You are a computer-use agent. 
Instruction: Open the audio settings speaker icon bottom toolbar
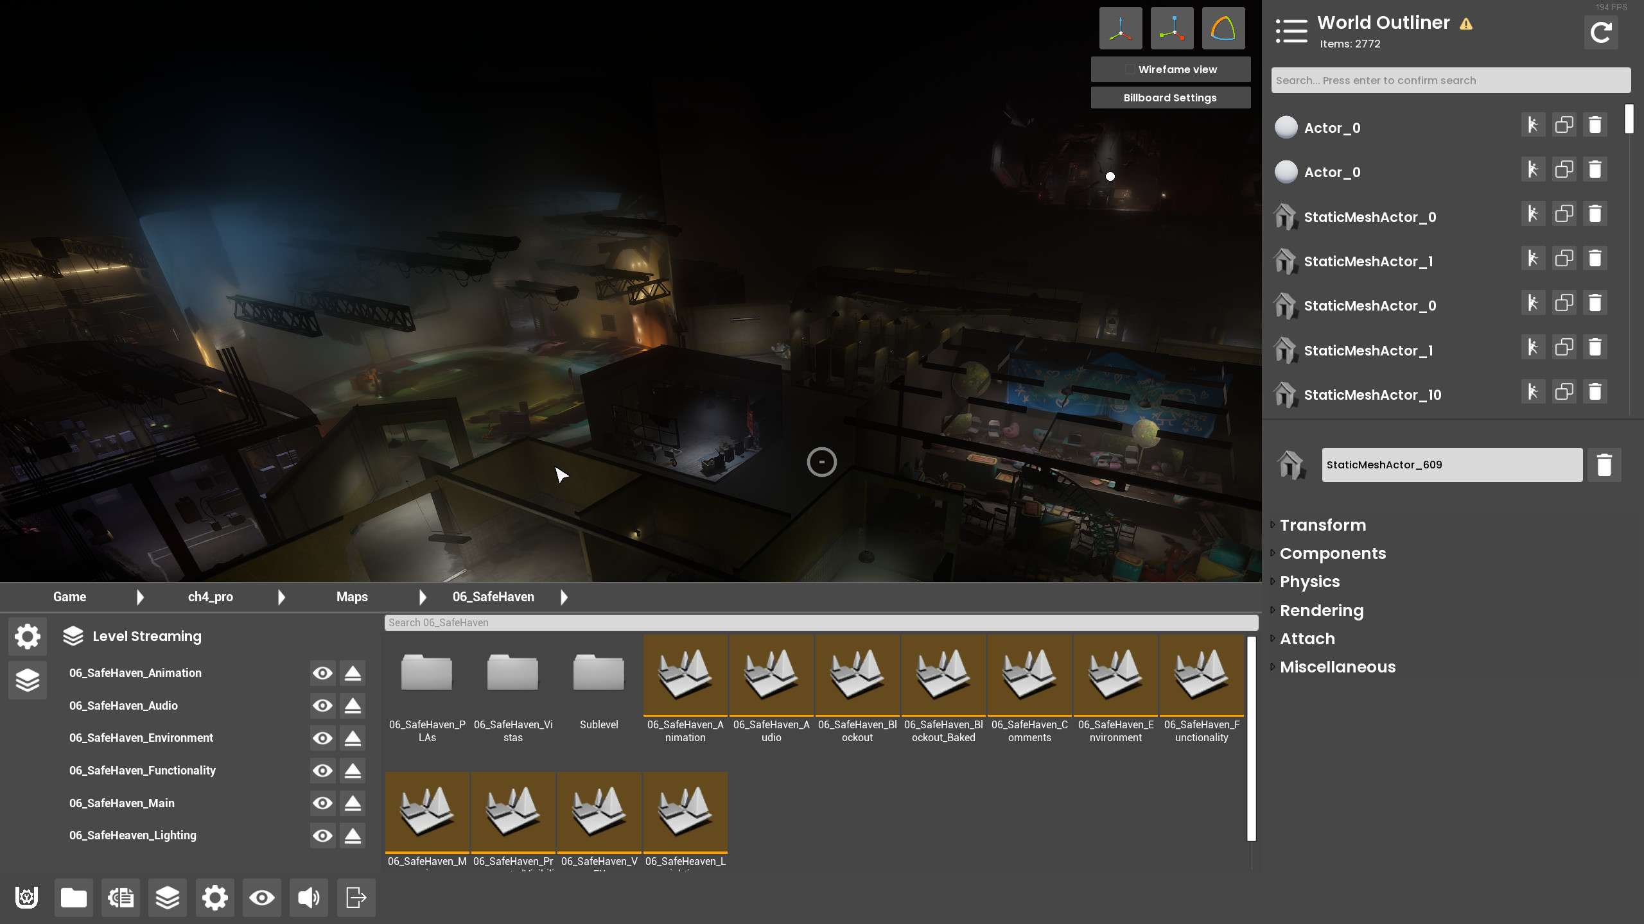point(308,898)
